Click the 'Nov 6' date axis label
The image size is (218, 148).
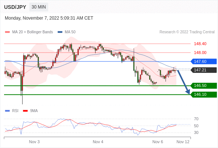point(158,142)
